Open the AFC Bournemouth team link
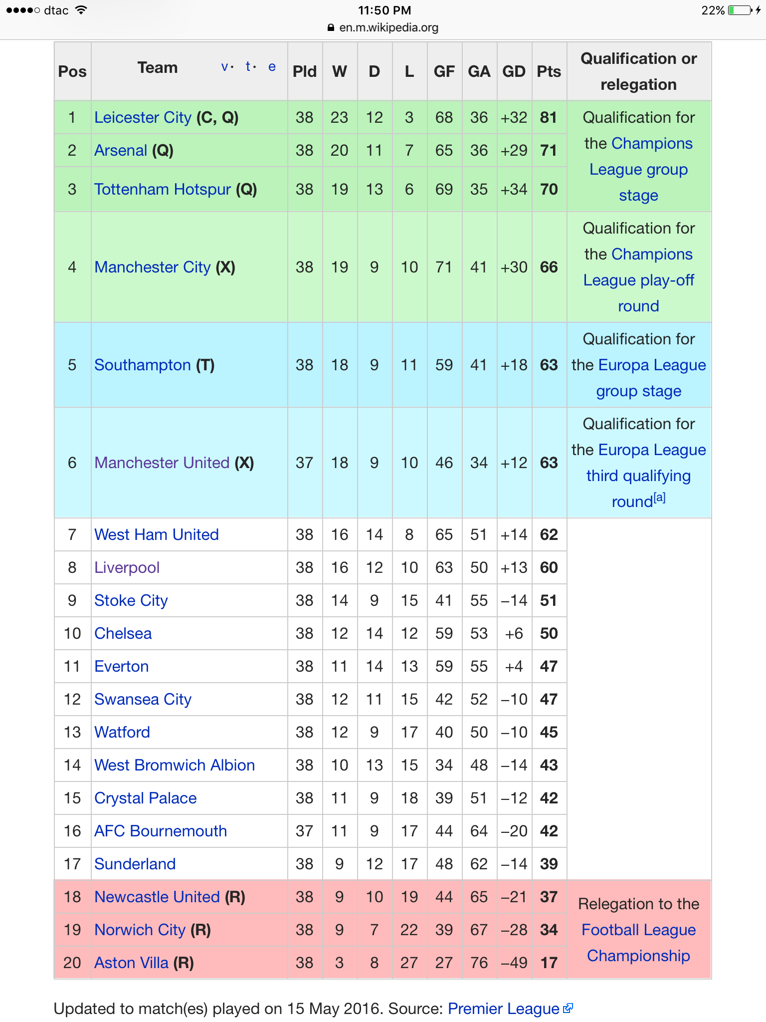This screenshot has width=766, height=1022. click(x=160, y=831)
